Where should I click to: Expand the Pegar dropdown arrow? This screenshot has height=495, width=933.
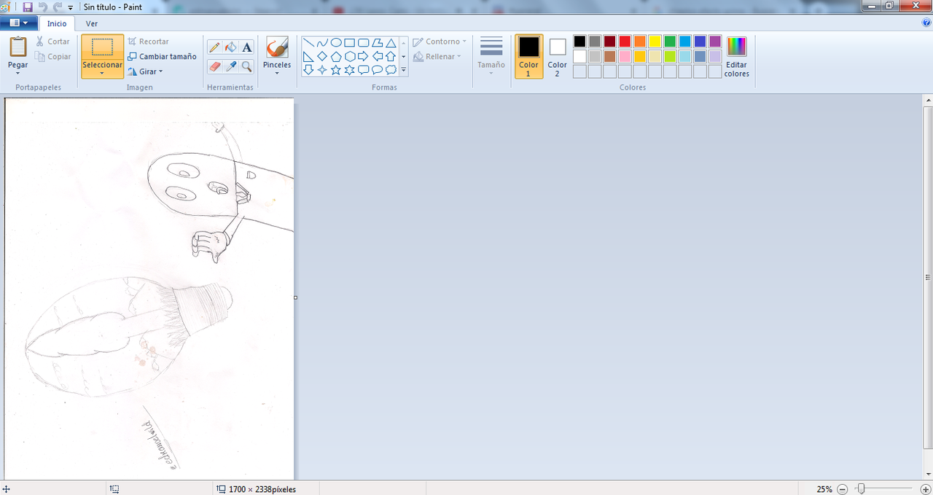pyautogui.click(x=17, y=73)
